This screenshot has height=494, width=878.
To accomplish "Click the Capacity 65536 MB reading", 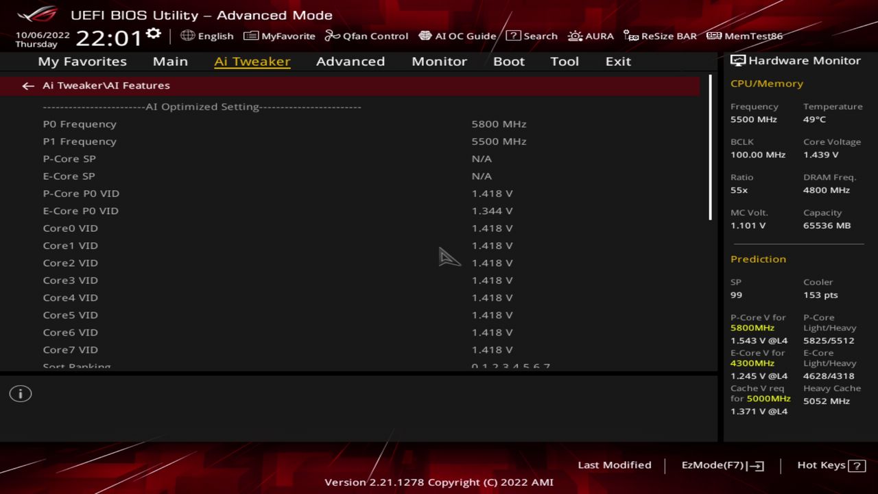I will pyautogui.click(x=827, y=219).
